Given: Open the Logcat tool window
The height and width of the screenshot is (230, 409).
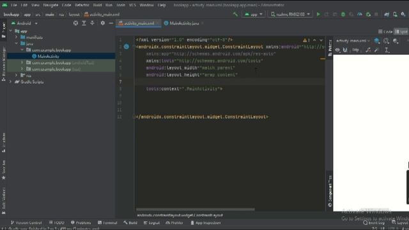Looking at the screenshot, I should [x=151, y=223].
